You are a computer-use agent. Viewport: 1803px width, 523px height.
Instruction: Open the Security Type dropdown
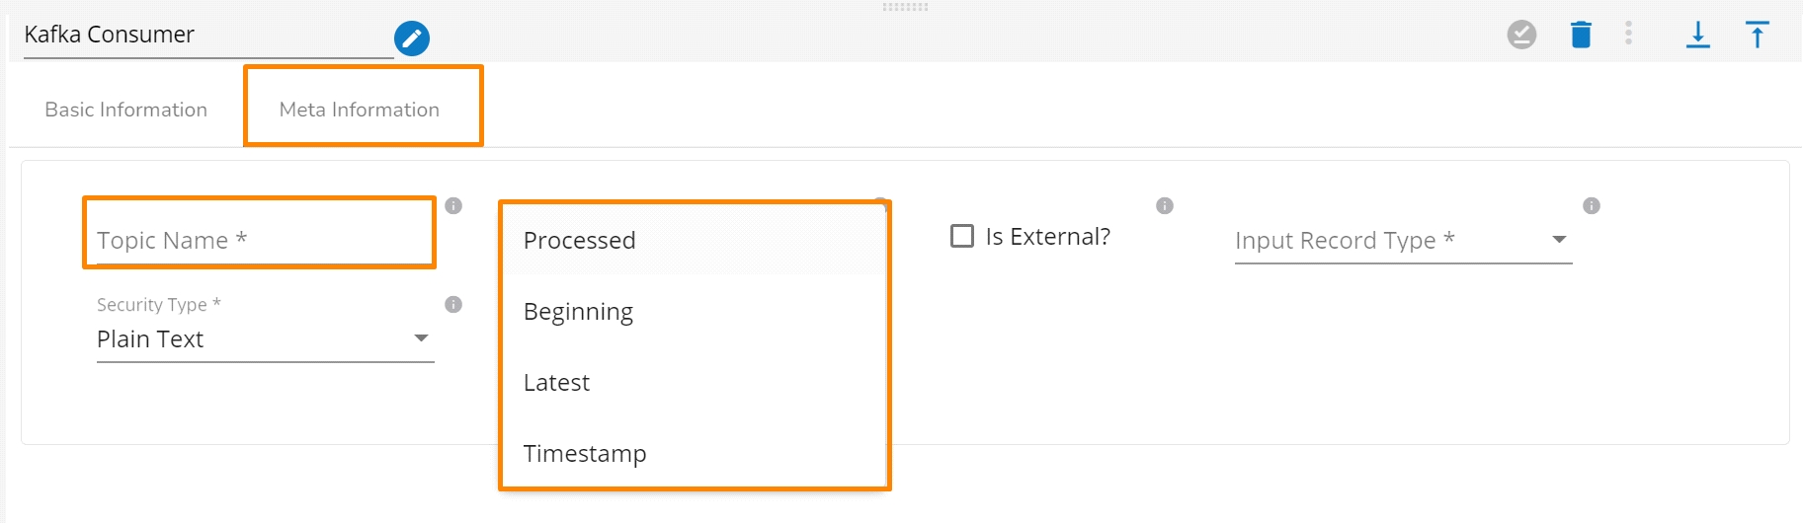(265, 338)
